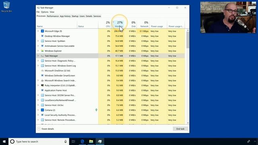The width and height of the screenshot is (258, 145).
Task: Expand the Antimalware Service Executable row
Action: click(38, 46)
